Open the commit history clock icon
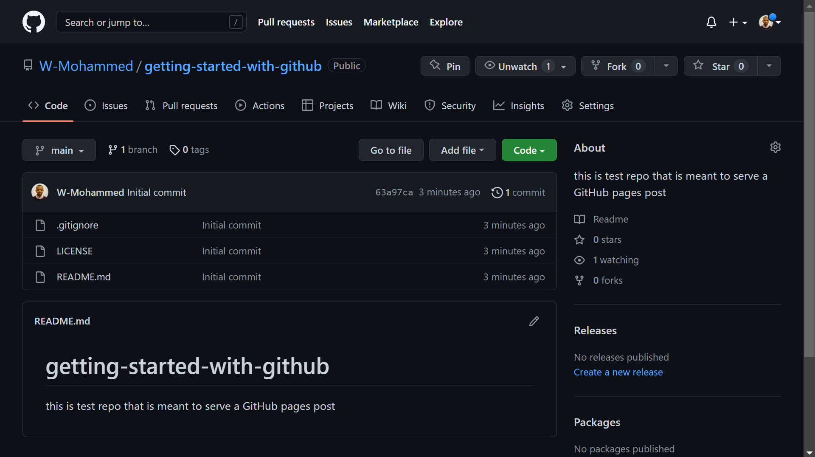 click(x=497, y=192)
